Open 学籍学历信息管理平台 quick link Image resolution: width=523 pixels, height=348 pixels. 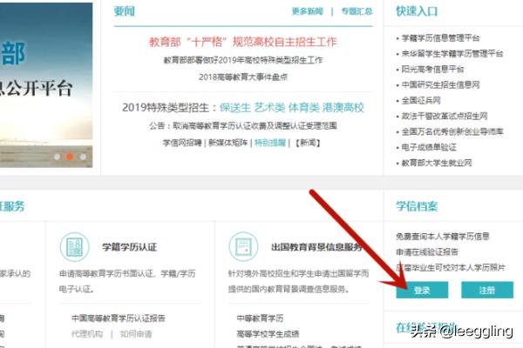pos(440,38)
